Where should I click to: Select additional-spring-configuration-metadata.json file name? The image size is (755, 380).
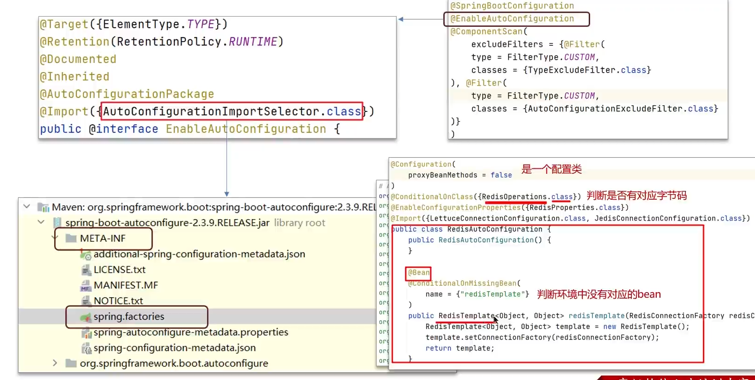click(x=199, y=254)
